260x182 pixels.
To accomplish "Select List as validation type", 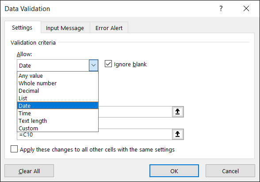I will coord(57,98).
